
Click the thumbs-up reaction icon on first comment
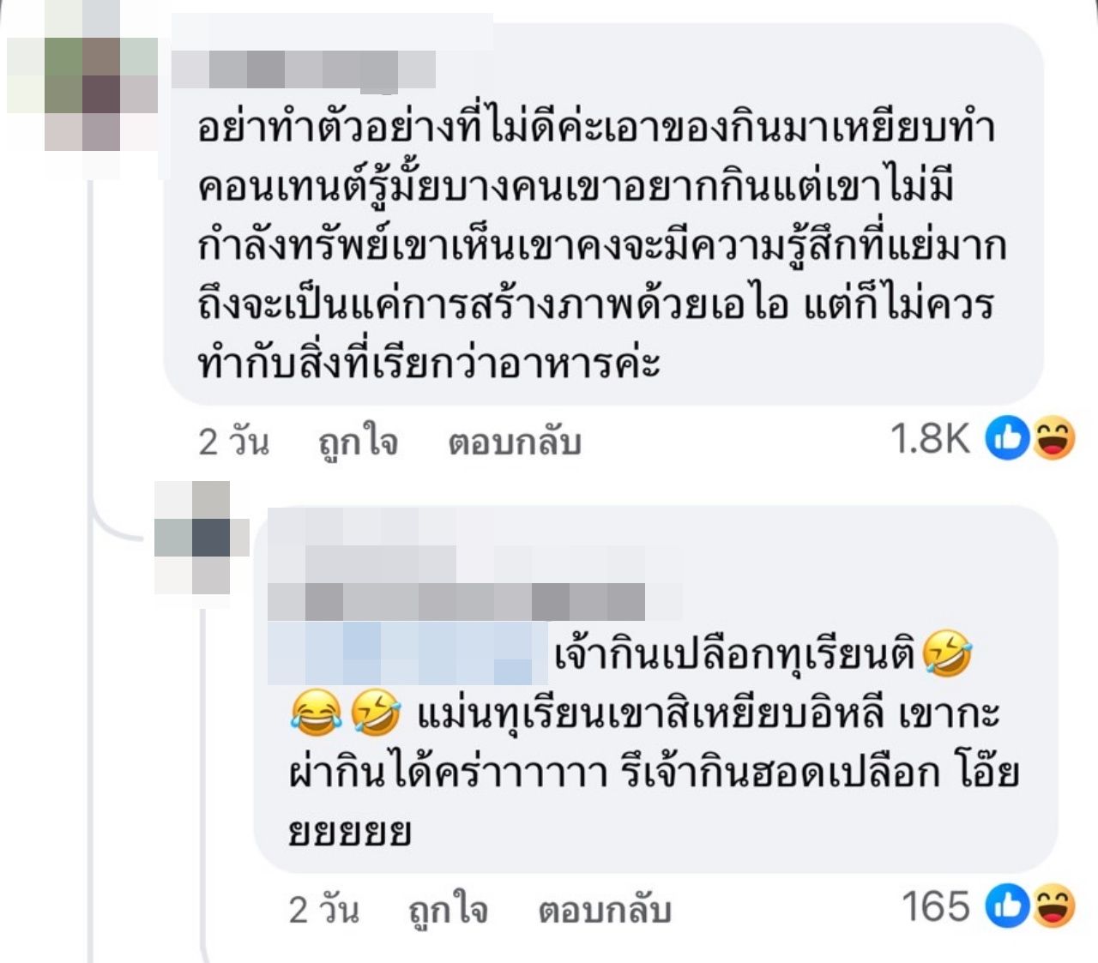[x=1007, y=438]
